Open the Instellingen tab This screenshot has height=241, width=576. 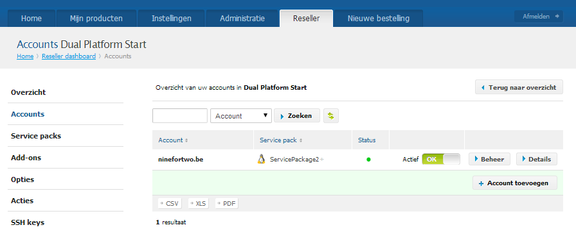[172, 19]
